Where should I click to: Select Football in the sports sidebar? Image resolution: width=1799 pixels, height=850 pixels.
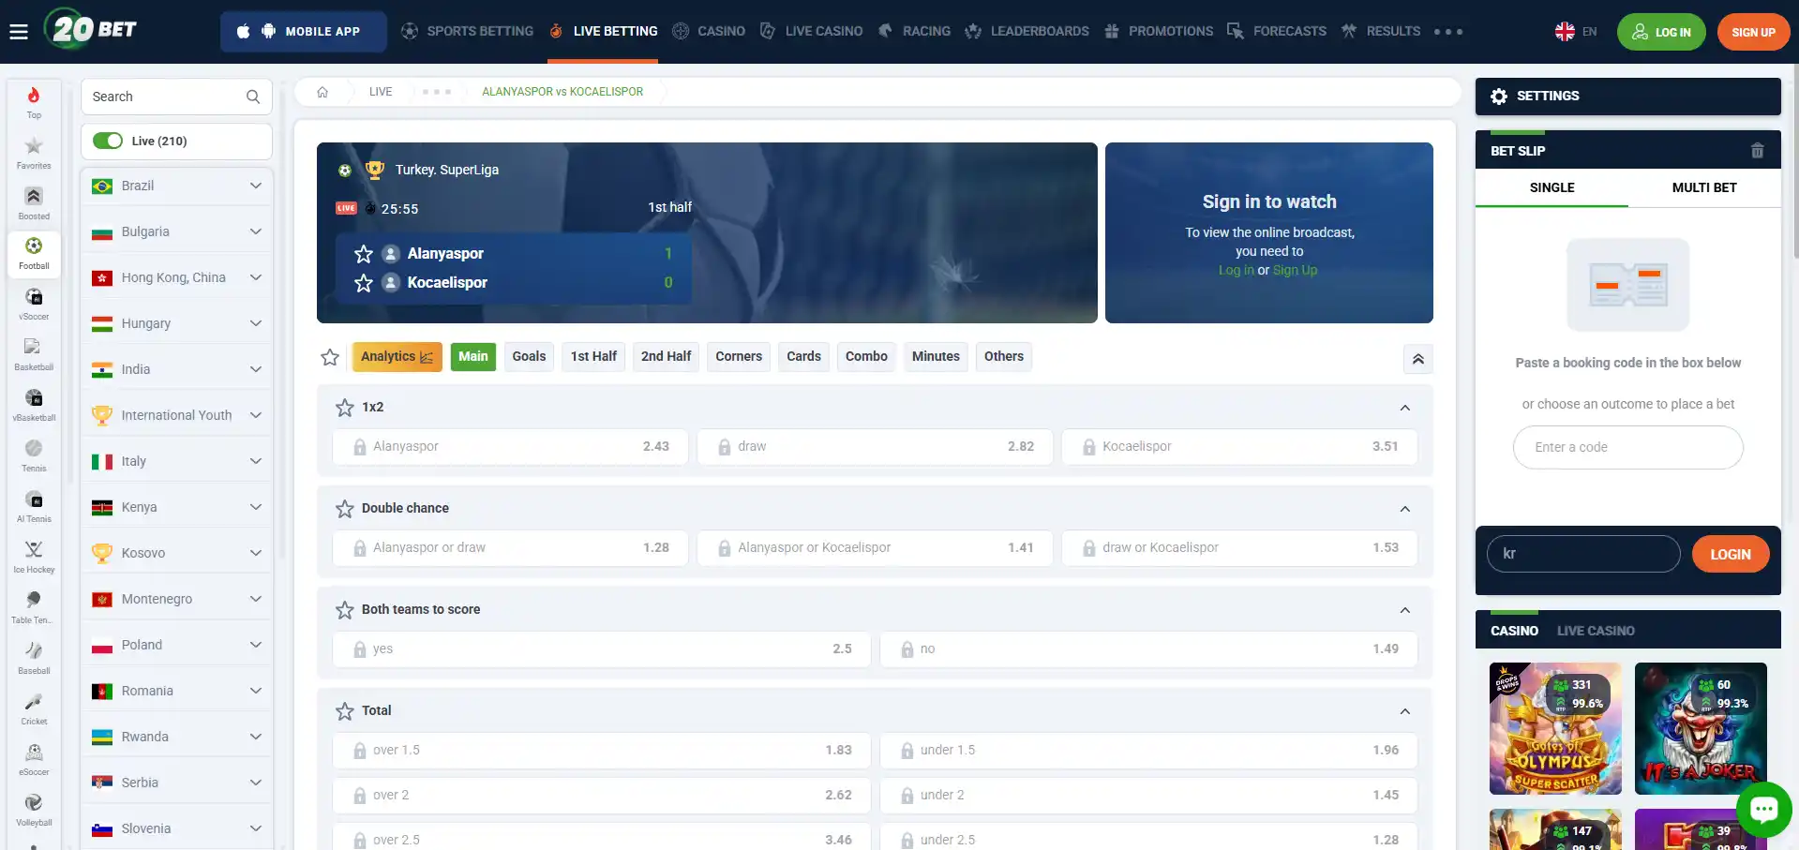click(x=34, y=254)
